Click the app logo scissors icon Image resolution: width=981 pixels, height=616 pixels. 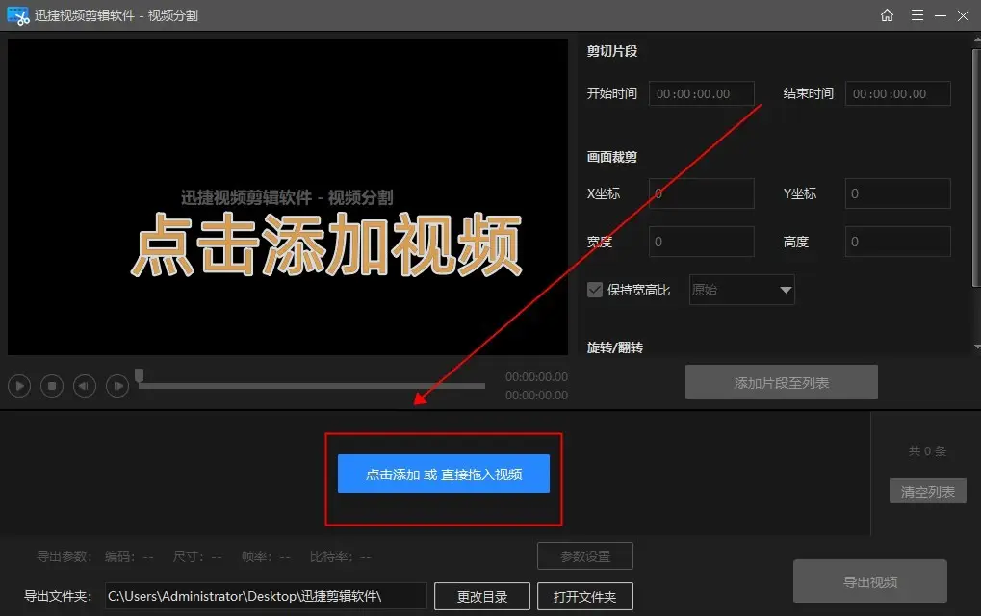coord(18,15)
